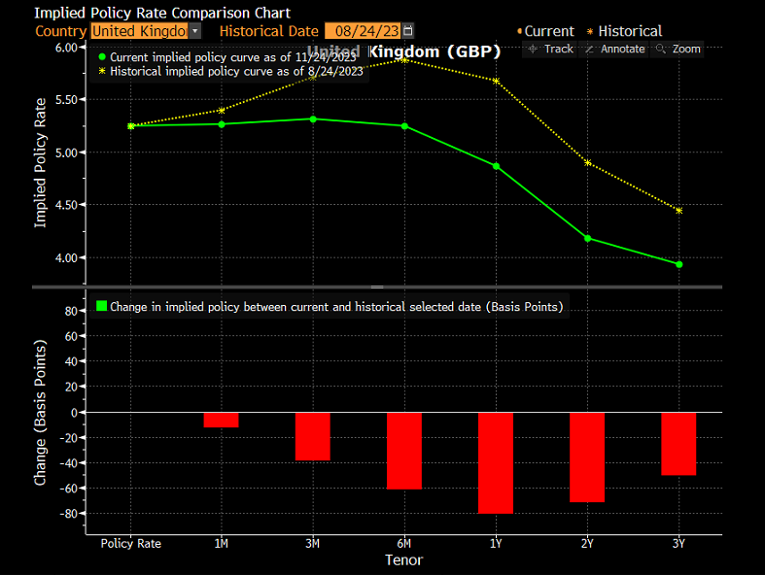
Task: Open the calendar picker beside Historical Date
Action: pyautogui.click(x=407, y=31)
